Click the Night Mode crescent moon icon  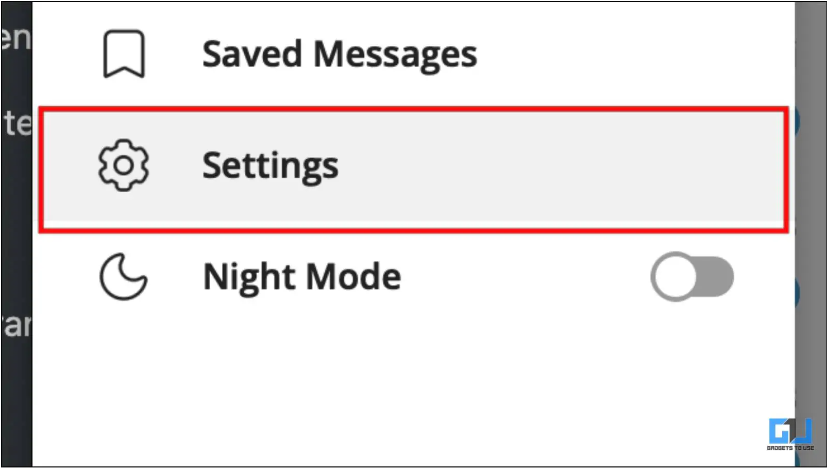[x=123, y=276]
